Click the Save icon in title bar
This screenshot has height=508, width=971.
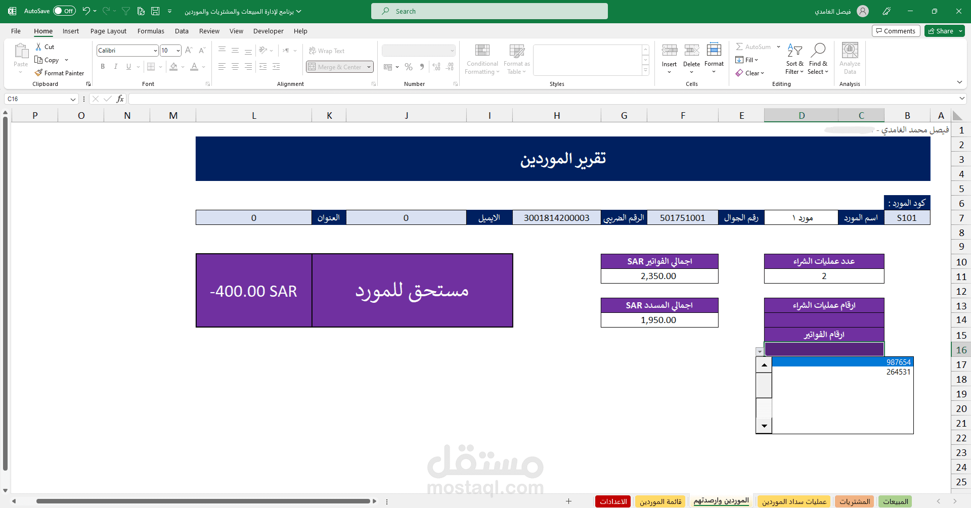point(155,11)
